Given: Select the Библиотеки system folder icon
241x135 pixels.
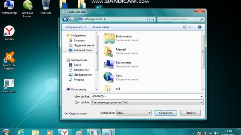Looking at the screenshot, I should (109, 38).
